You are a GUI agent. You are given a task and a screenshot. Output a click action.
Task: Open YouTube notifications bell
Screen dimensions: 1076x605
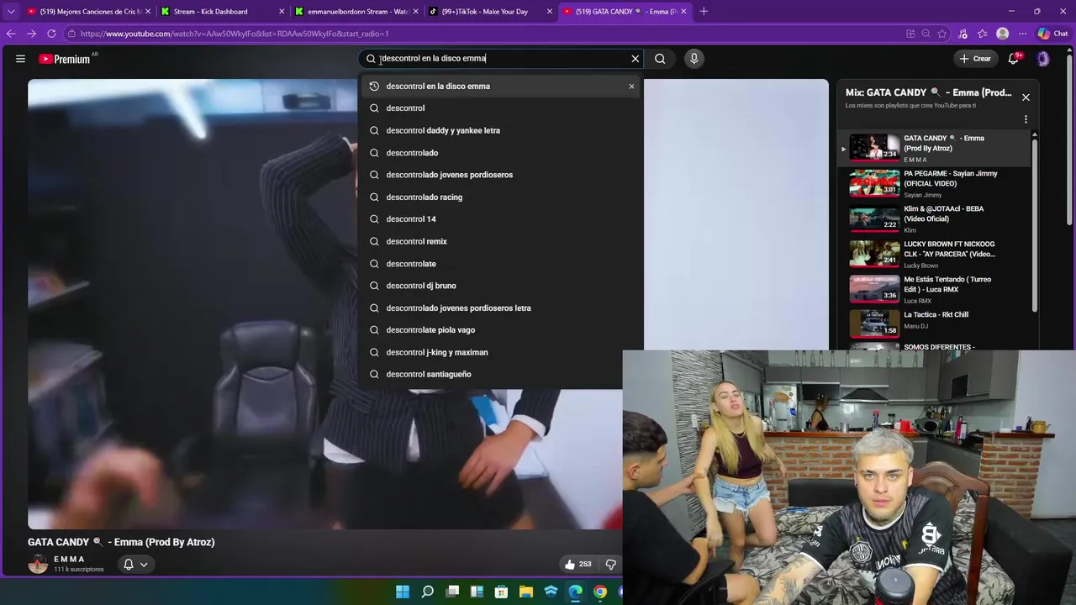point(1014,59)
